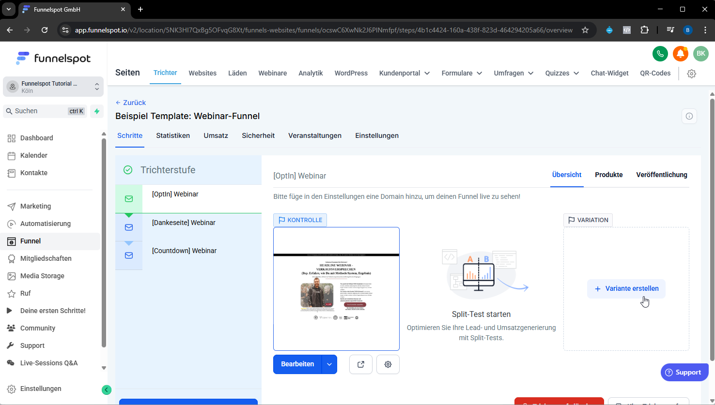Click the Live-Sessions Q&A chat icon
This screenshot has height=405, width=715.
(x=12, y=363)
